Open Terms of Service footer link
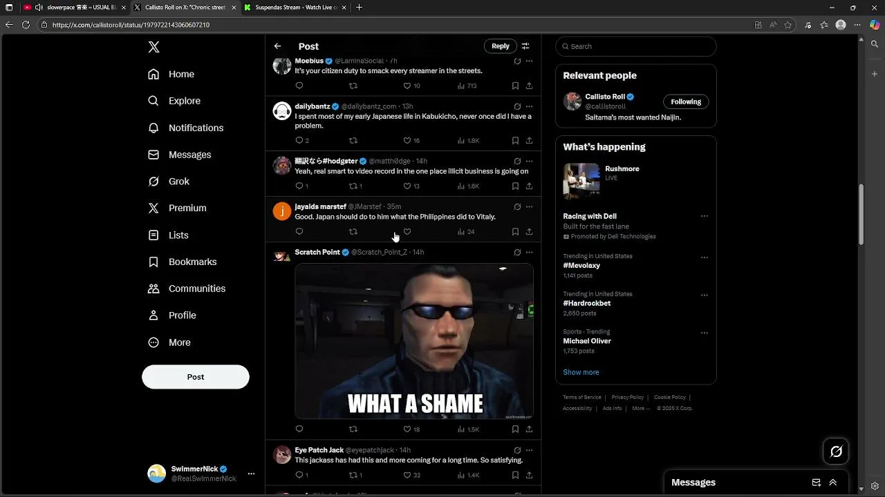This screenshot has width=885, height=497. [582, 397]
